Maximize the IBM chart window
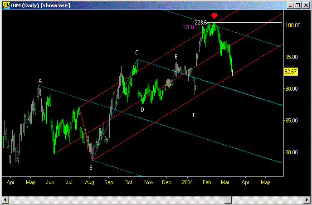The width and height of the screenshot is (312, 205). (298, 5)
